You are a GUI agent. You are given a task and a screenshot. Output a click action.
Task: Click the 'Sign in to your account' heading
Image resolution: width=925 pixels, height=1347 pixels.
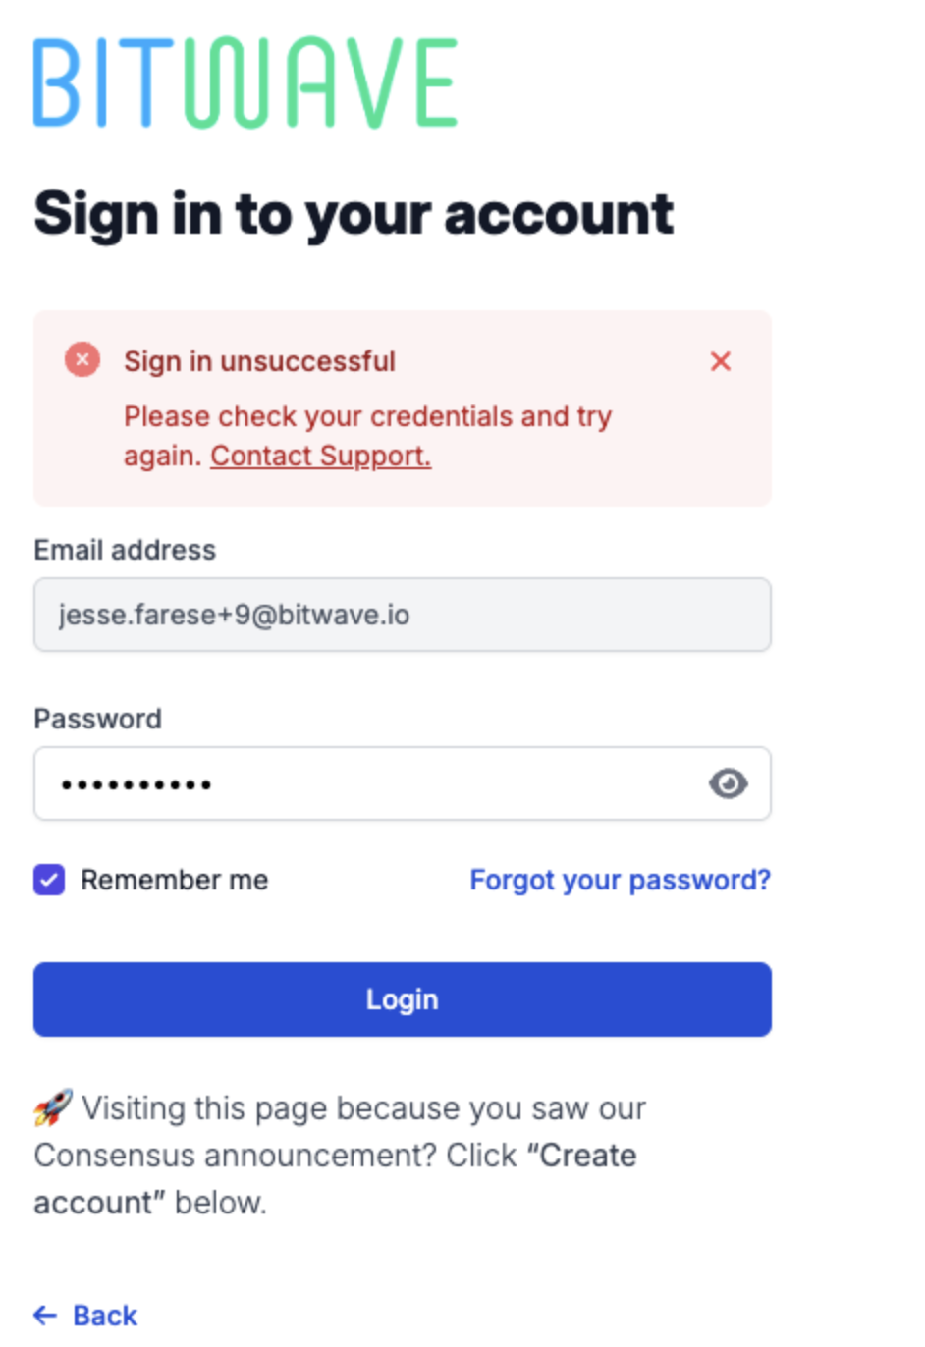[x=354, y=214]
